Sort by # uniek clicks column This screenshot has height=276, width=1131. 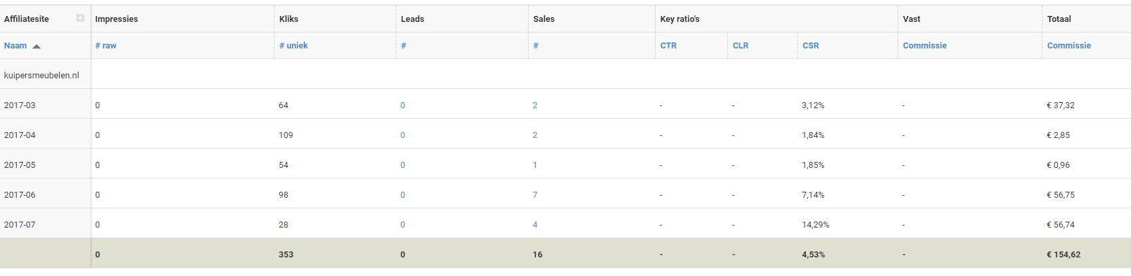(x=293, y=46)
